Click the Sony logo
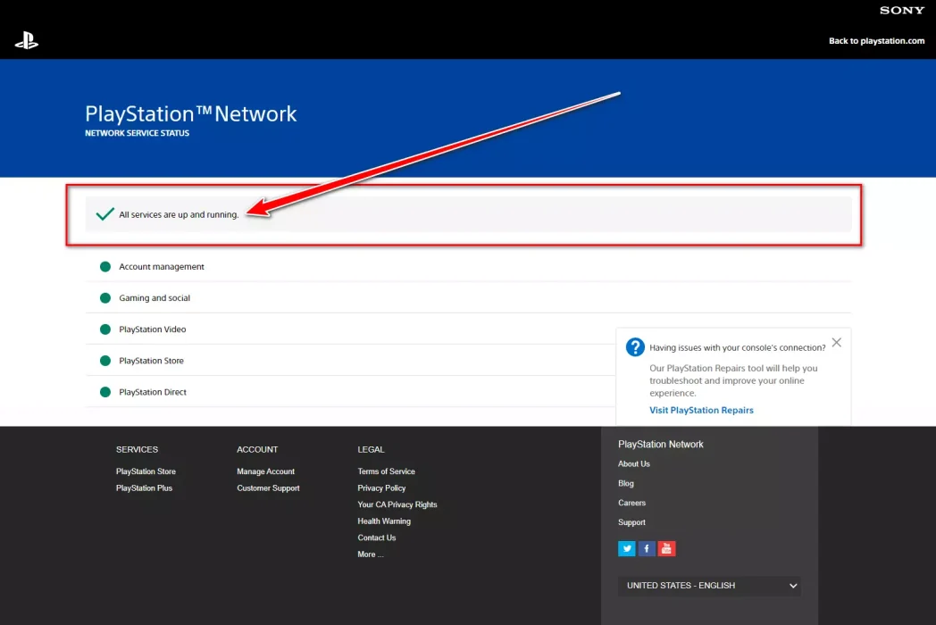Viewport: 936px width, 625px height. coord(901,10)
